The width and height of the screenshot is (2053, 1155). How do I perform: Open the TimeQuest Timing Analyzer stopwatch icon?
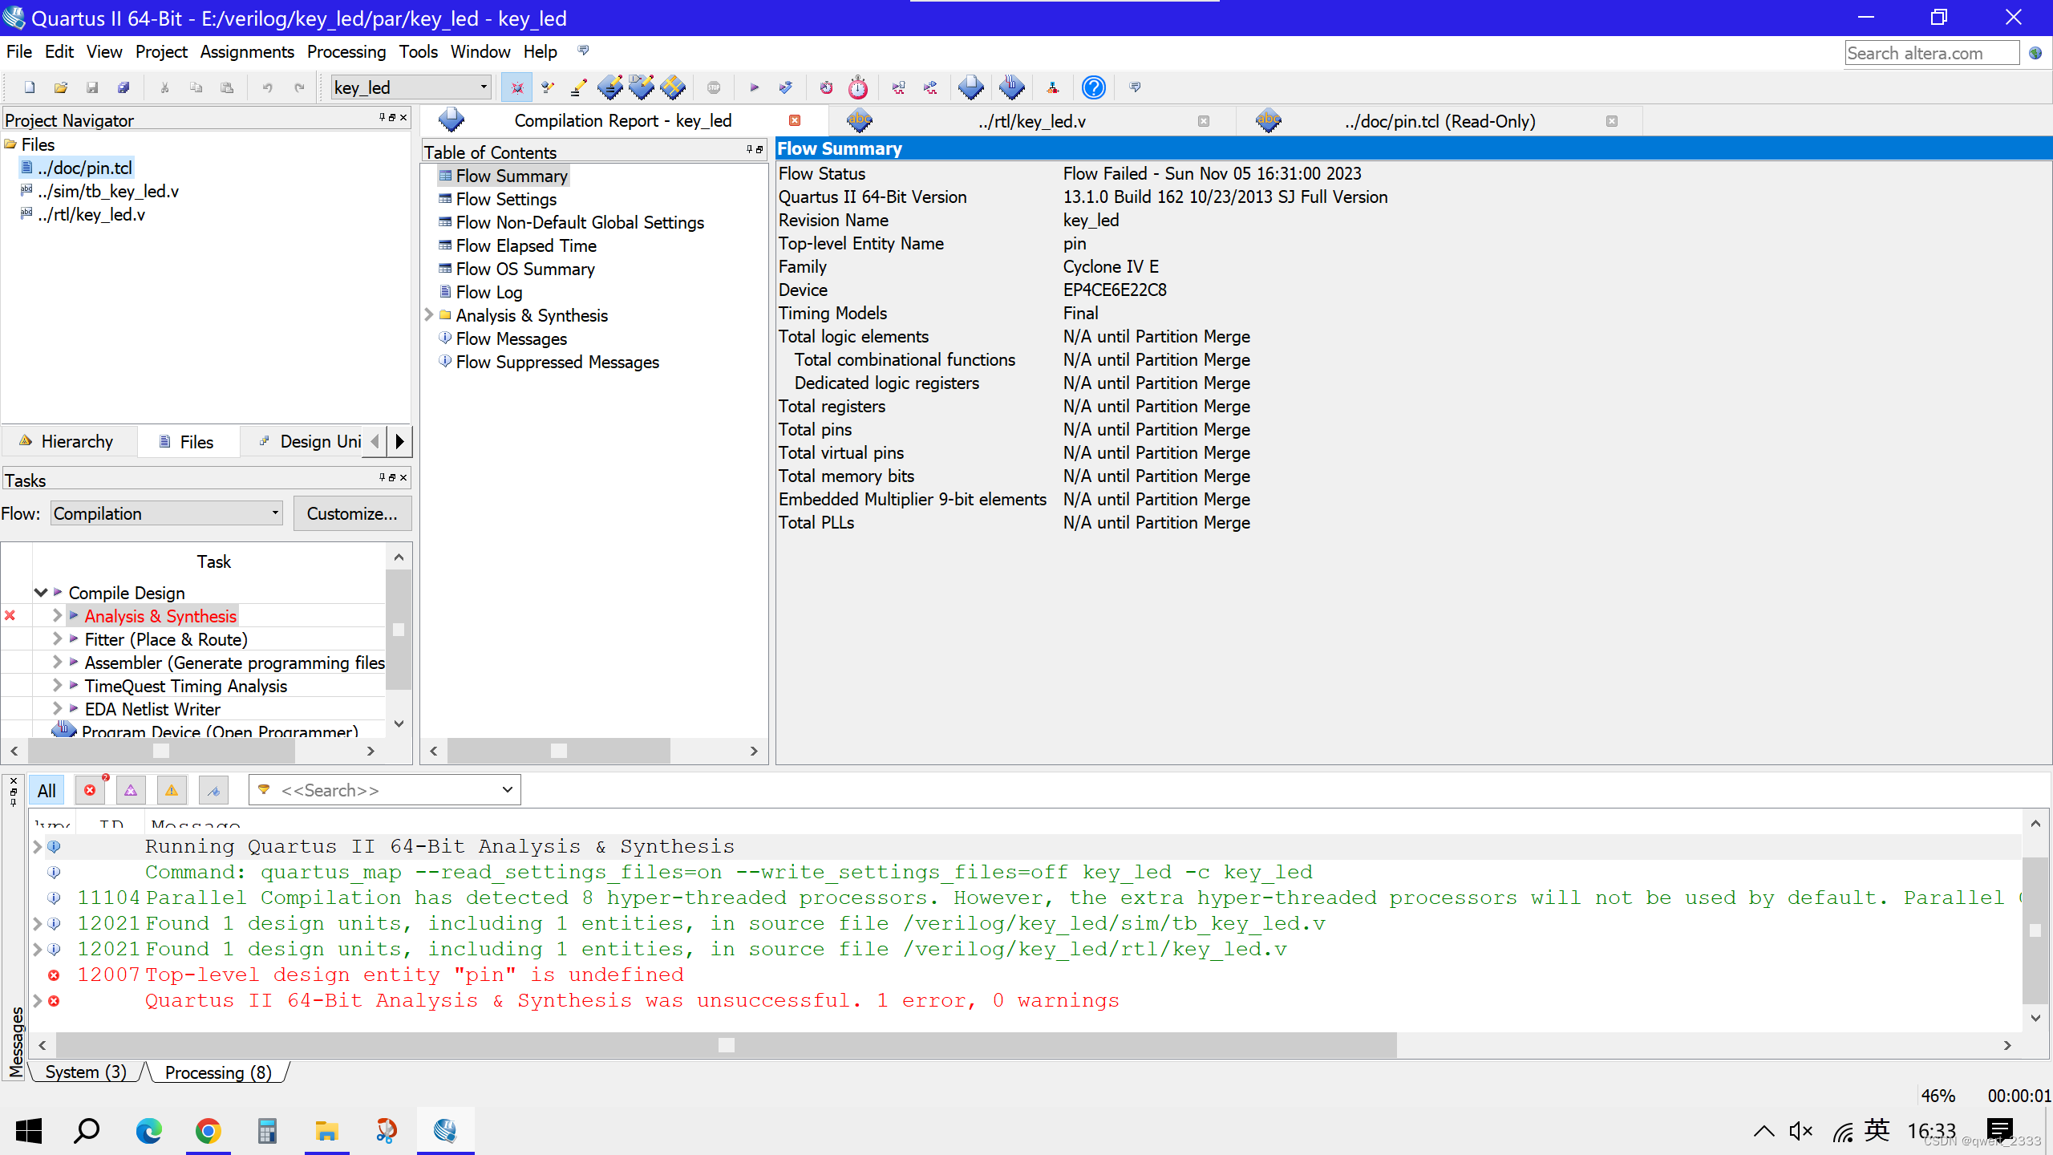coord(858,87)
